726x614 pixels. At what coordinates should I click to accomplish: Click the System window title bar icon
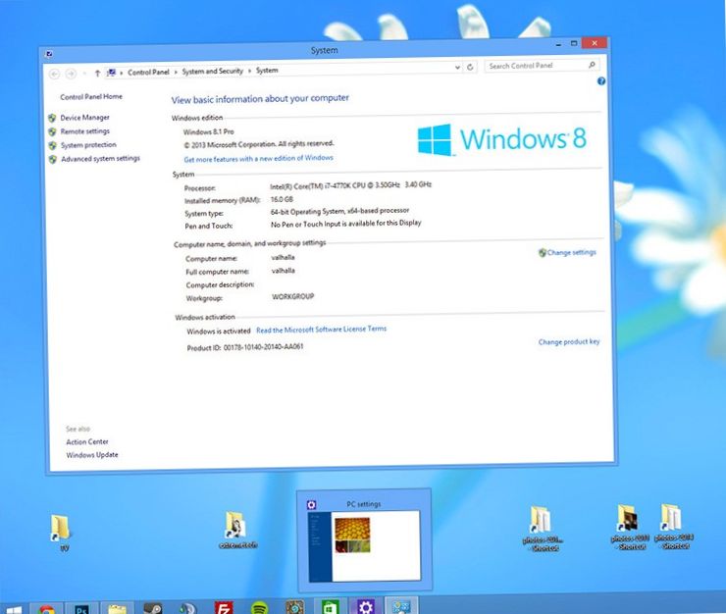tap(49, 54)
